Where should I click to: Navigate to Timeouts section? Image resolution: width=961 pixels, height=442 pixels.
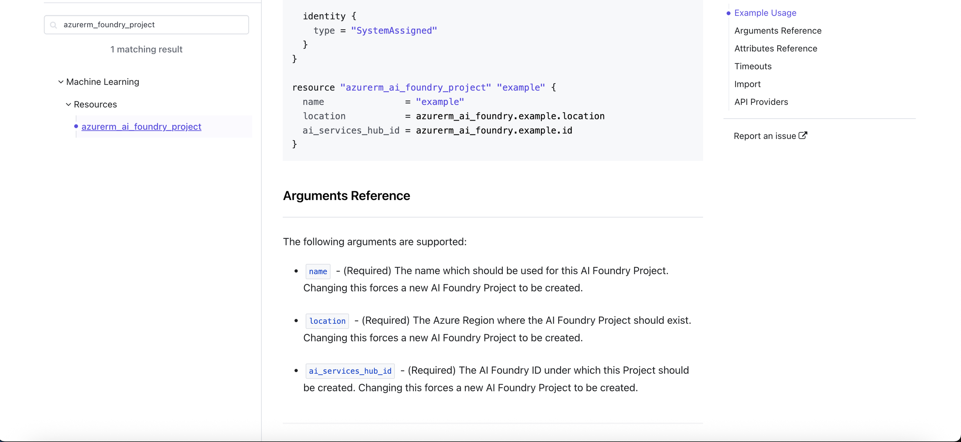pyautogui.click(x=753, y=66)
